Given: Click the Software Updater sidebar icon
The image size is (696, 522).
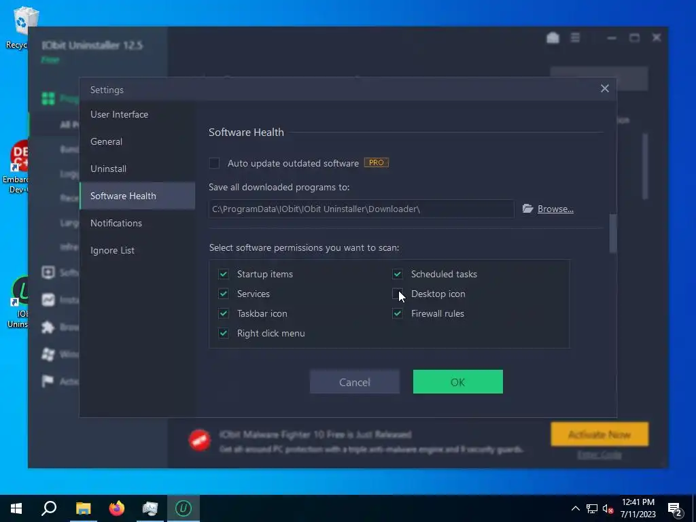Looking at the screenshot, I should (48, 272).
